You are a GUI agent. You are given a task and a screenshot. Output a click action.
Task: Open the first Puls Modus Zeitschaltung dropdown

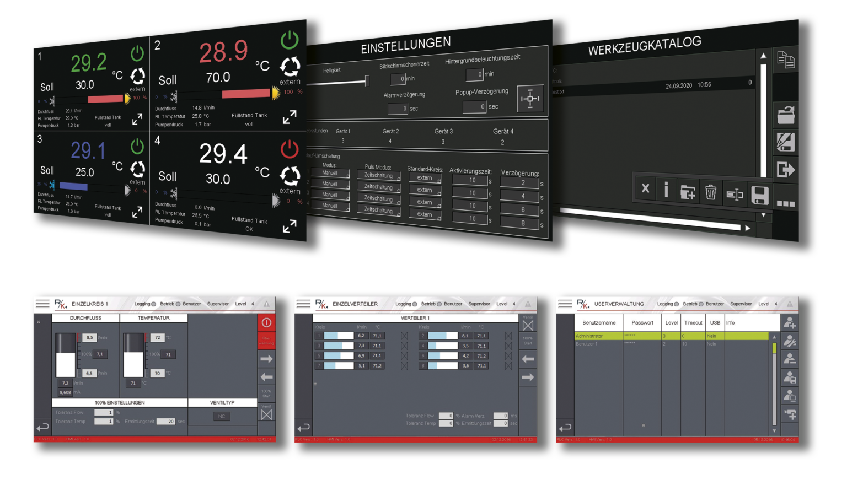[x=379, y=175]
